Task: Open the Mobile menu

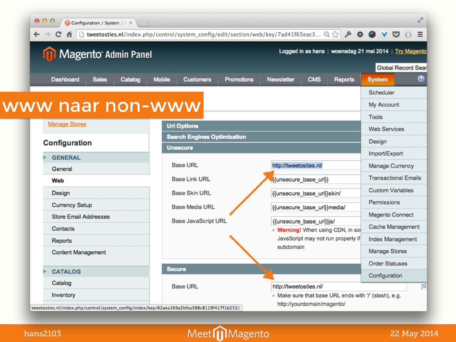Action: [x=162, y=80]
